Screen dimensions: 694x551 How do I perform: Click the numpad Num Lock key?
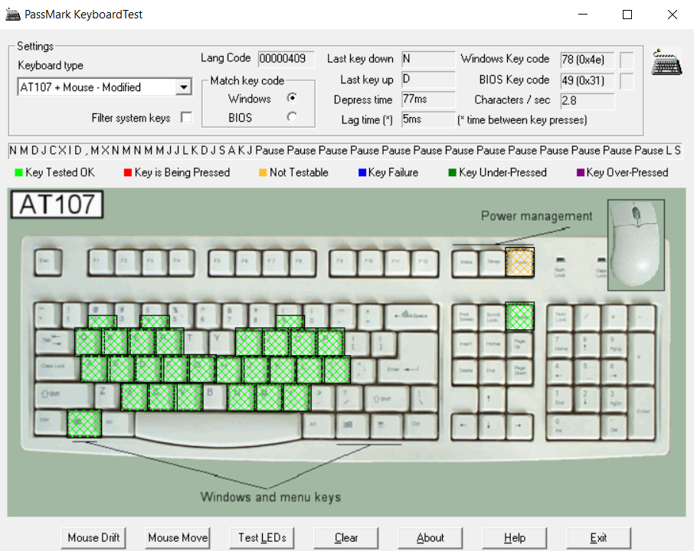click(x=561, y=317)
